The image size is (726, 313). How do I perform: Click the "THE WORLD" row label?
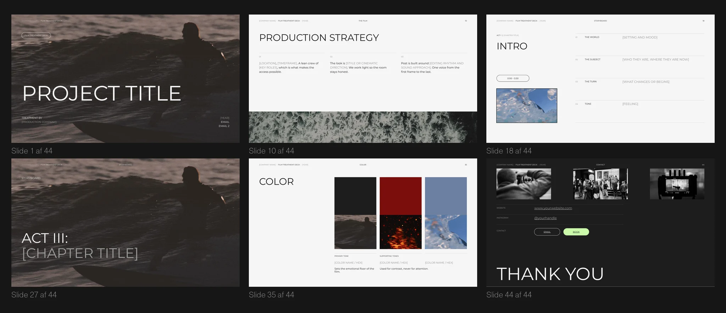(592, 37)
